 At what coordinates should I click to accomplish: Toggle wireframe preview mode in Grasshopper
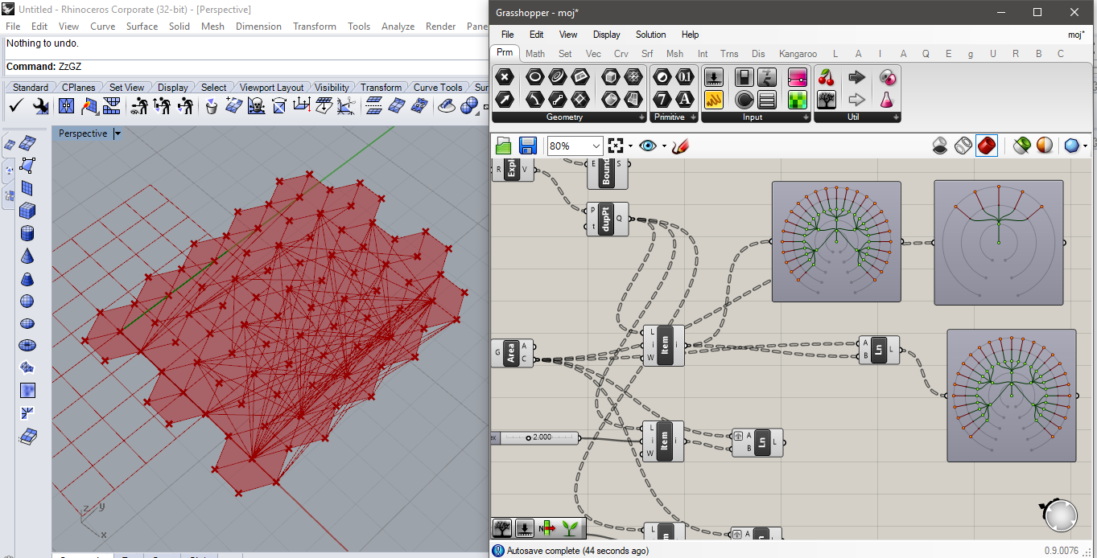[963, 146]
